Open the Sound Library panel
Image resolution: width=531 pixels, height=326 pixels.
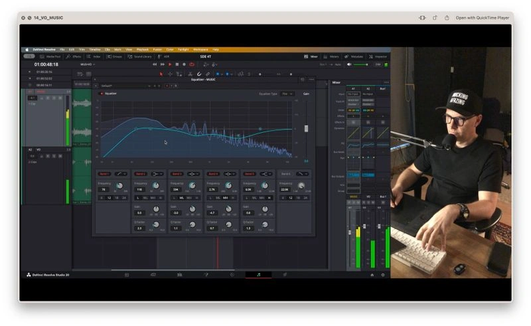pos(139,56)
